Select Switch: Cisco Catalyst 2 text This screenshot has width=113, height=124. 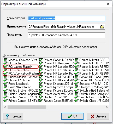(x=94, y=94)
